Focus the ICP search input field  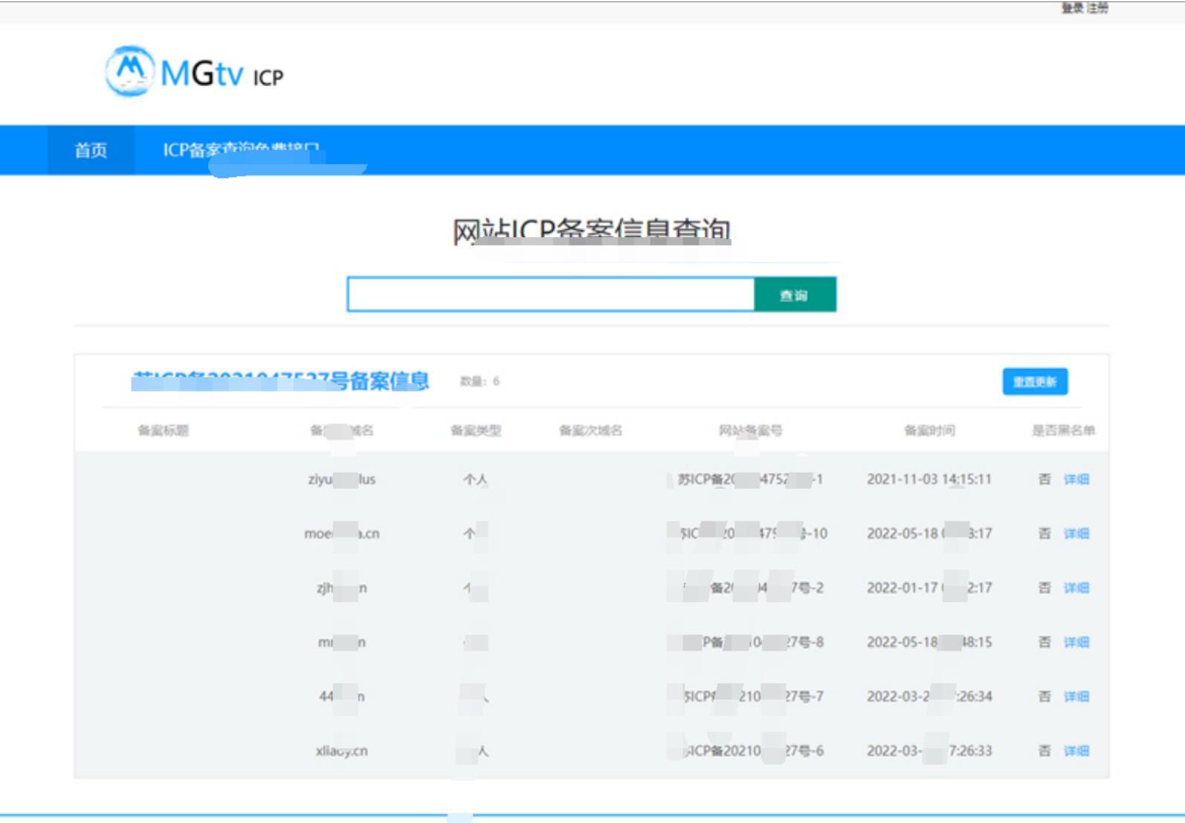click(x=551, y=294)
